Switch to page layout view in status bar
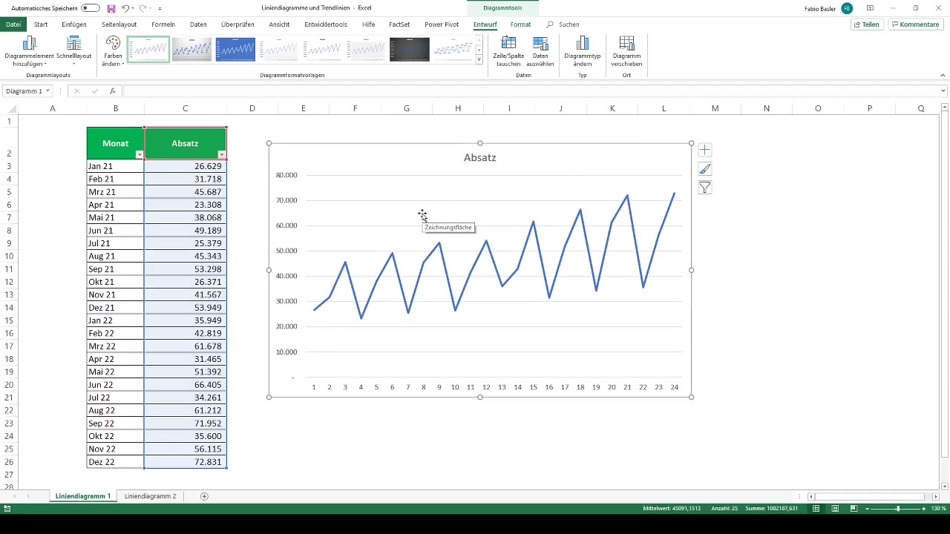The image size is (950, 534). pyautogui.click(x=835, y=509)
